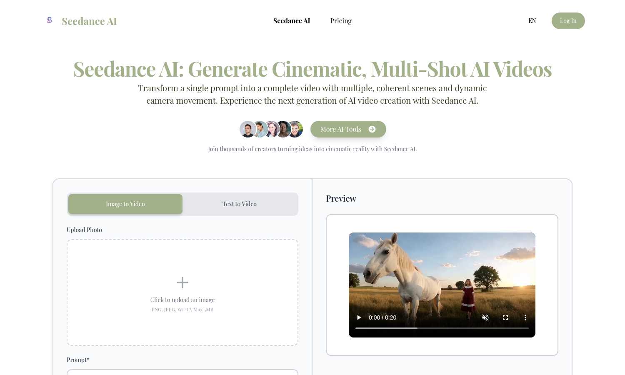
Task: Open the Seedance AI brand name link
Action: point(89,21)
